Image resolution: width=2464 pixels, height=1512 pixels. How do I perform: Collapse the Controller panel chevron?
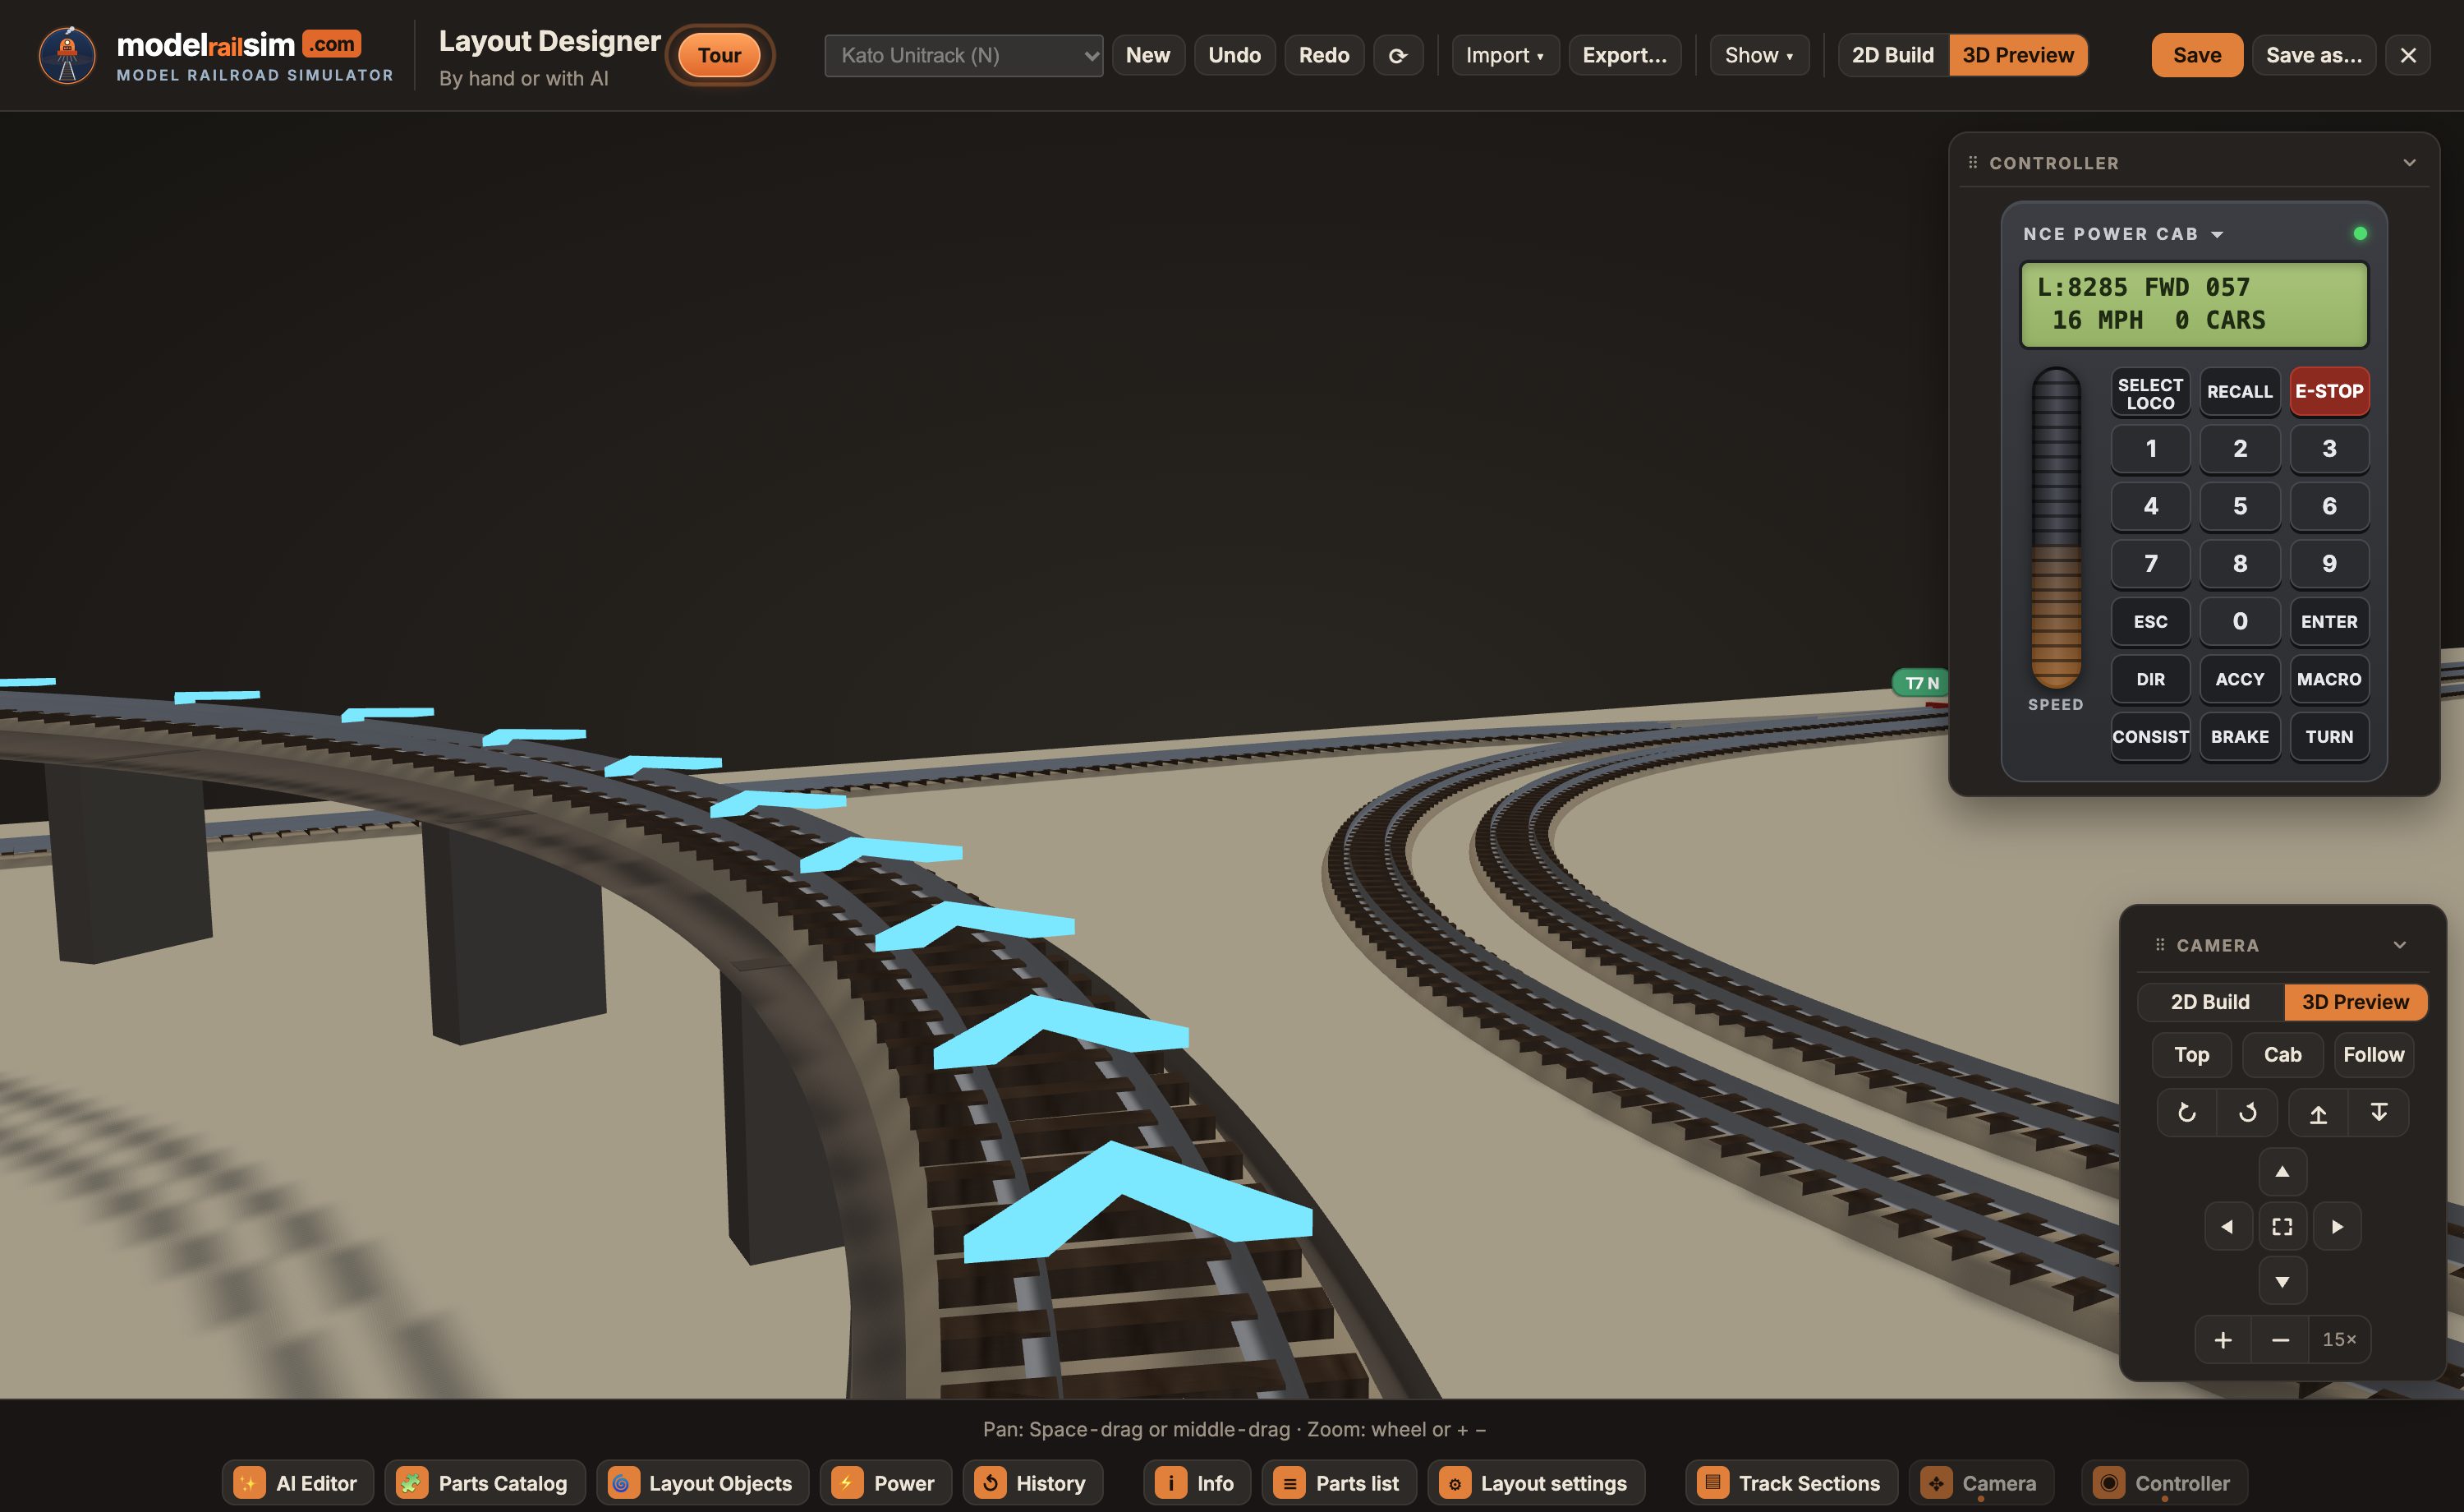coord(2409,162)
